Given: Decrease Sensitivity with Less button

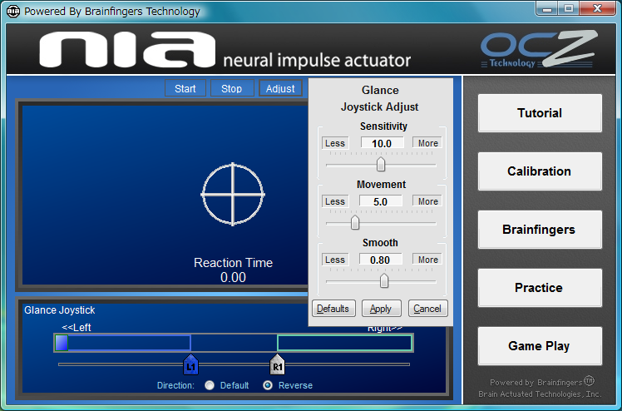Looking at the screenshot, I should coord(335,143).
